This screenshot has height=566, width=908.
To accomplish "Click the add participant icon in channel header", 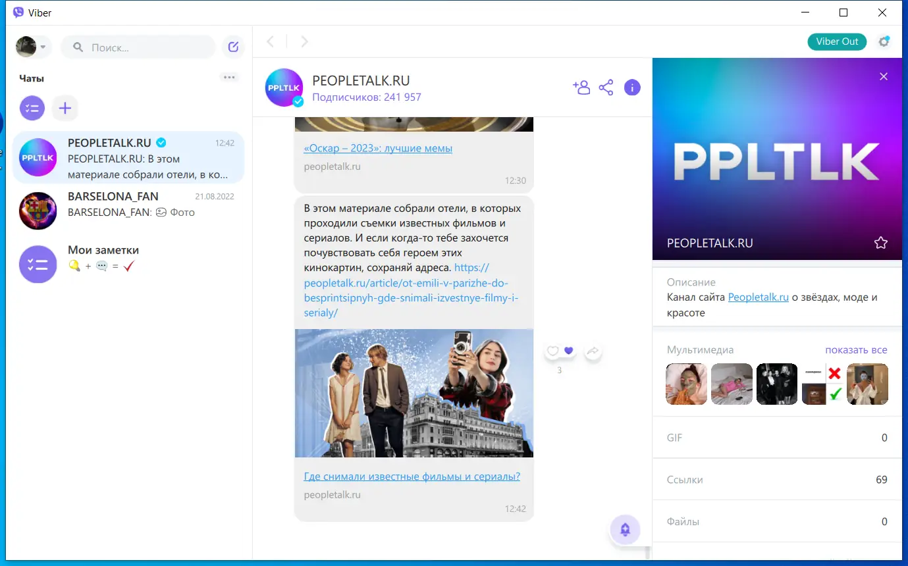I will pyautogui.click(x=581, y=88).
